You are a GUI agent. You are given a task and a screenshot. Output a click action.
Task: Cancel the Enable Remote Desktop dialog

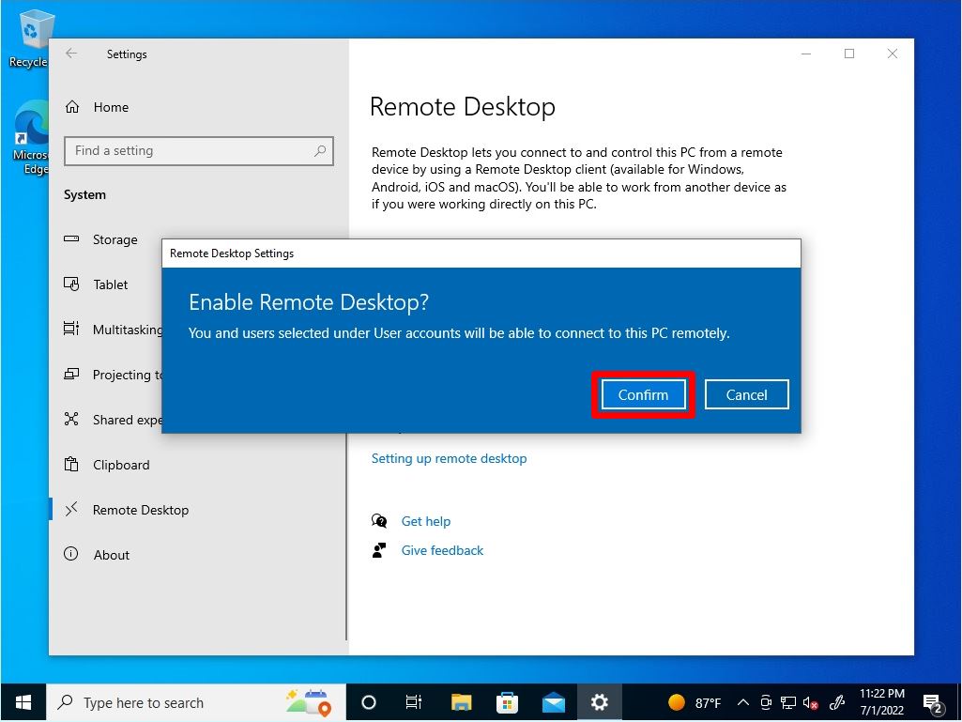[746, 394]
